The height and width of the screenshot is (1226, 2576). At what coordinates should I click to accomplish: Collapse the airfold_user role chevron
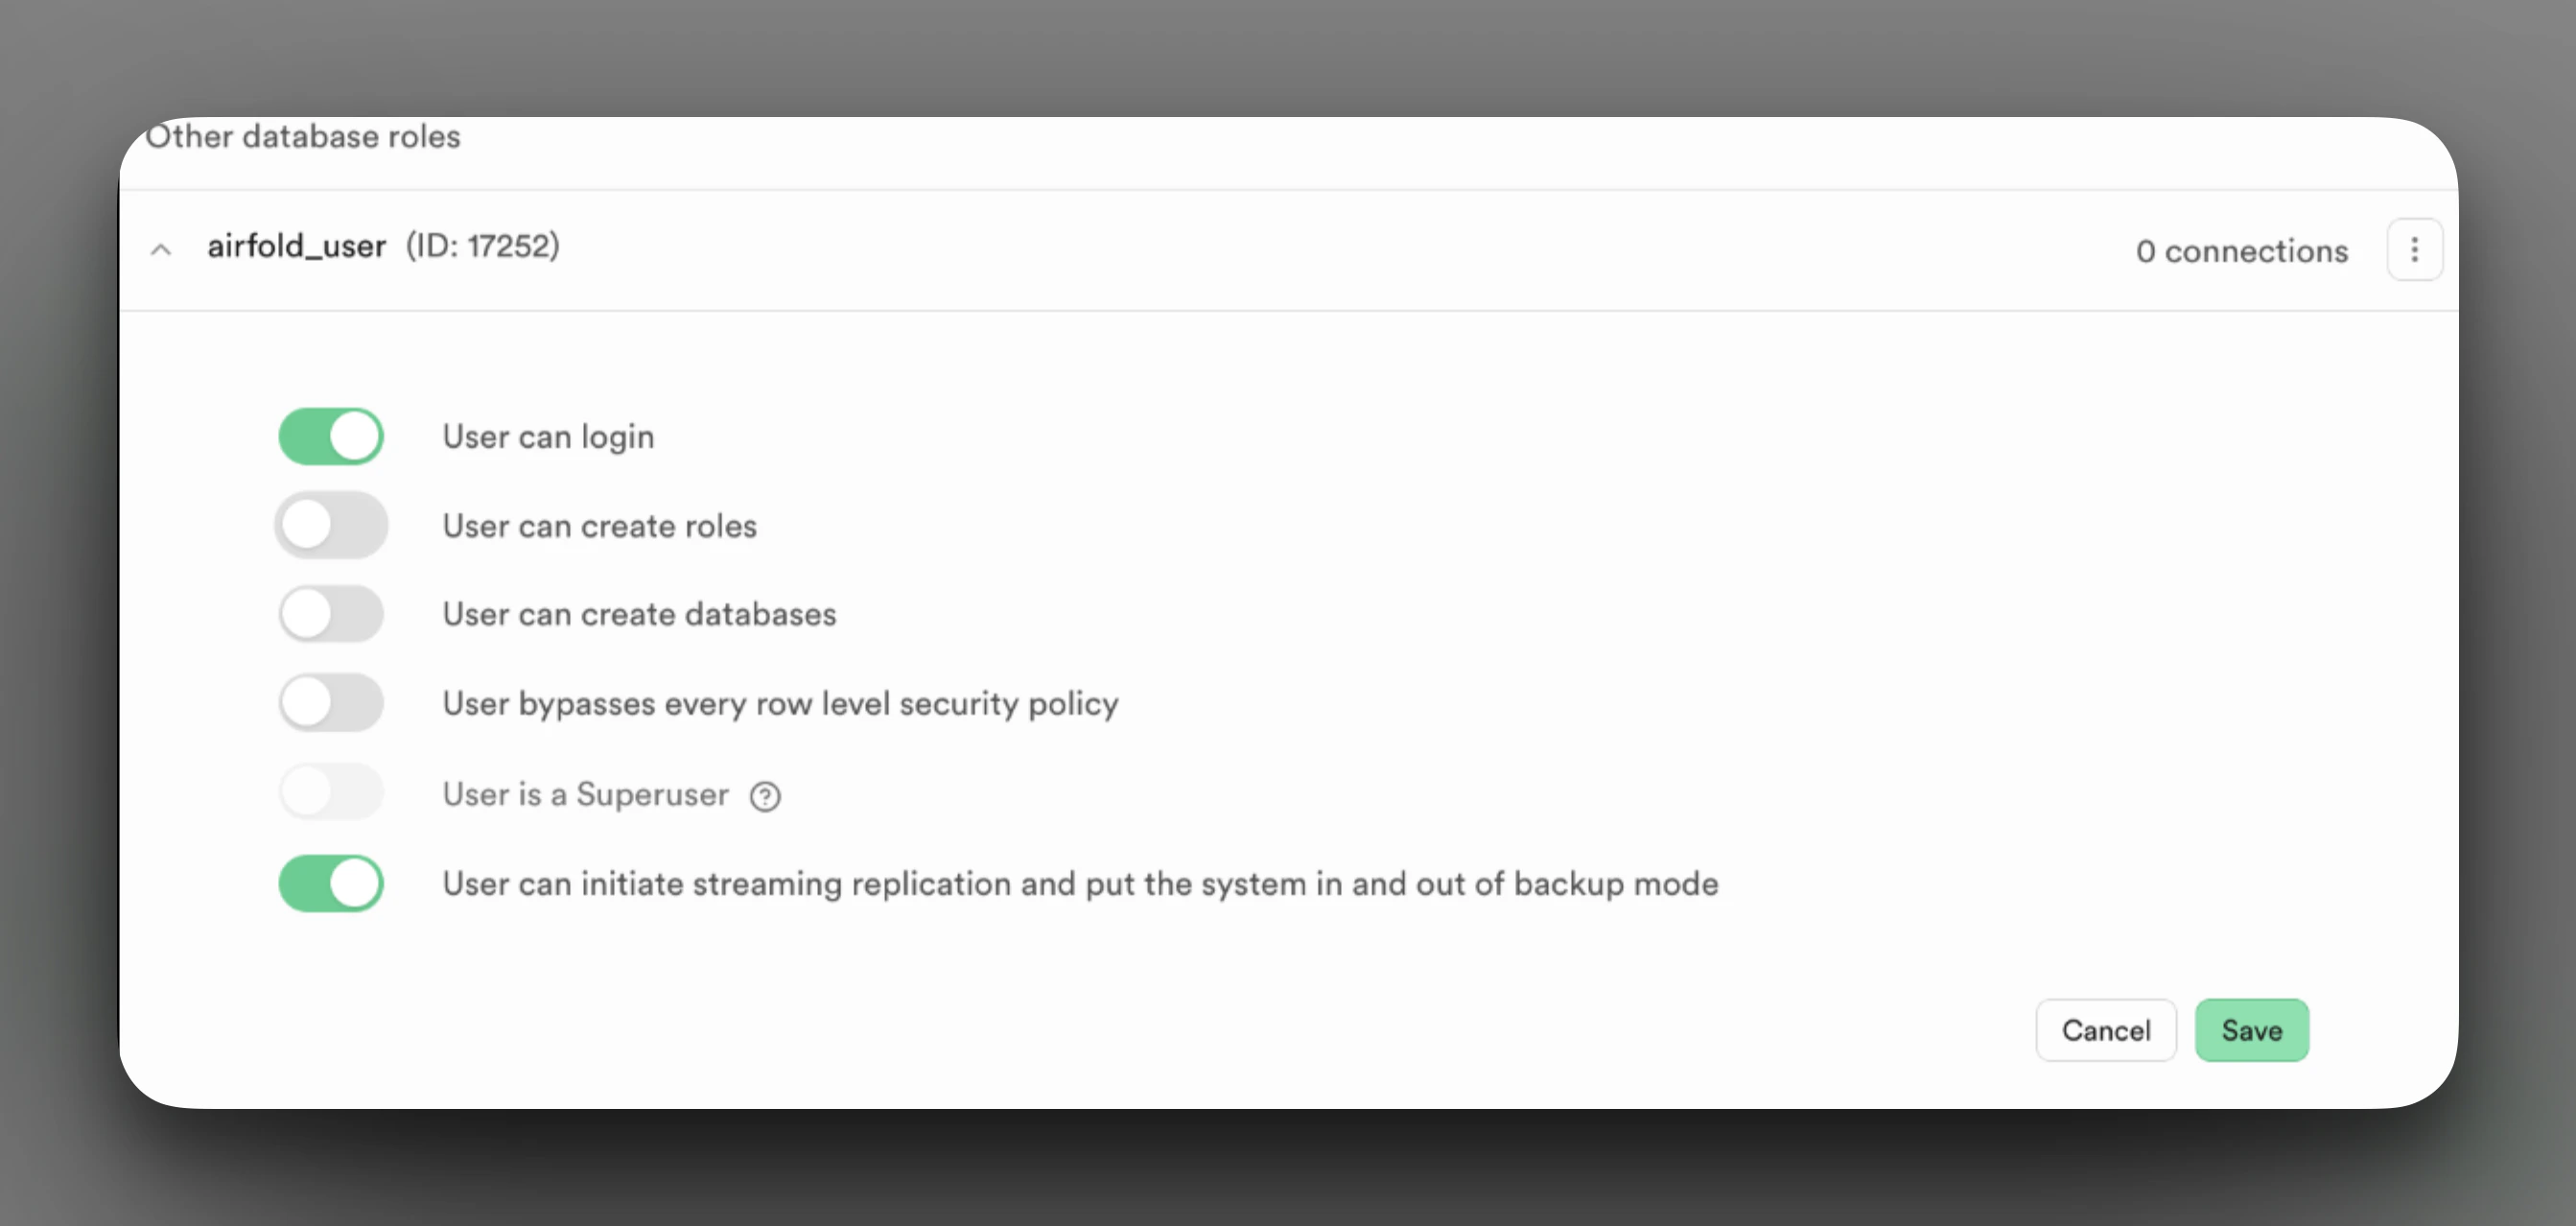pyautogui.click(x=161, y=249)
